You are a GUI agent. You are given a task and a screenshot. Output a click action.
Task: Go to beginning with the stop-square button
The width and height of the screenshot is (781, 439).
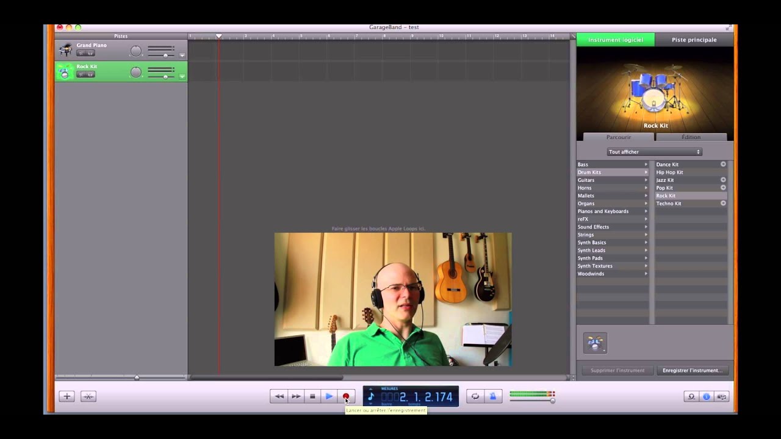tap(312, 396)
